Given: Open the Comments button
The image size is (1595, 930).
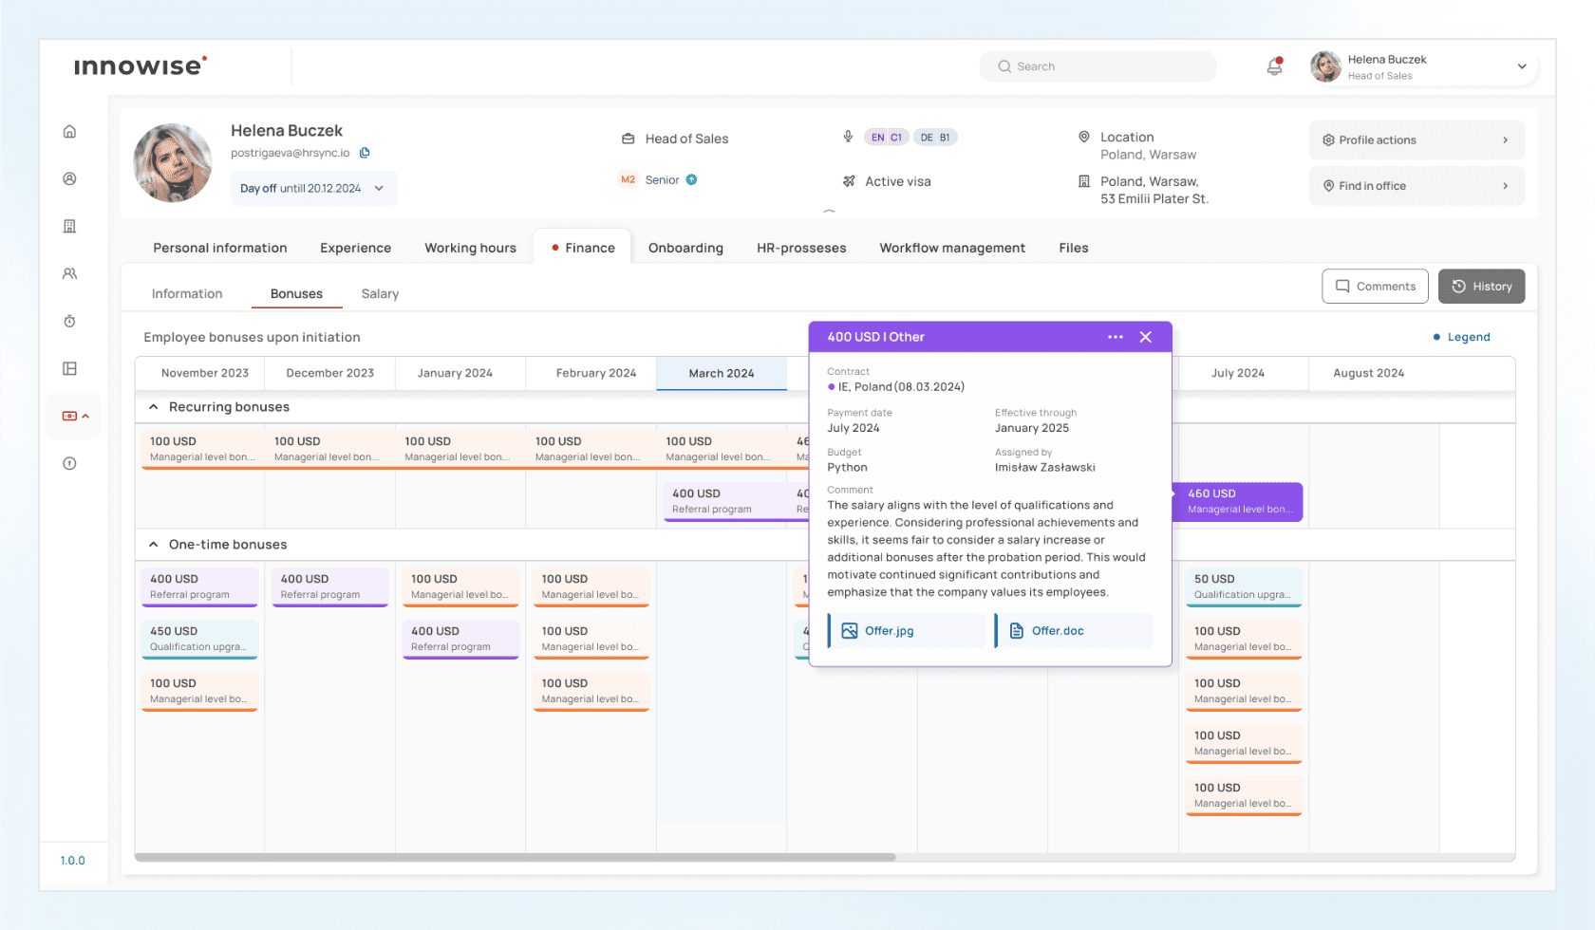Looking at the screenshot, I should pos(1374,287).
